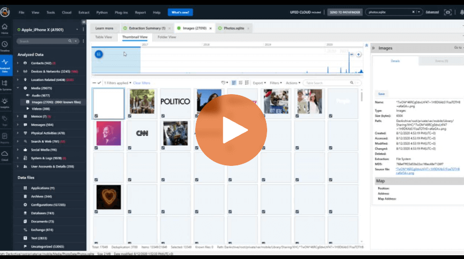Image resolution: width=464 pixels, height=259 pixels.
Task: Click the search magnifier in sidebar search
Action: (x=70, y=41)
